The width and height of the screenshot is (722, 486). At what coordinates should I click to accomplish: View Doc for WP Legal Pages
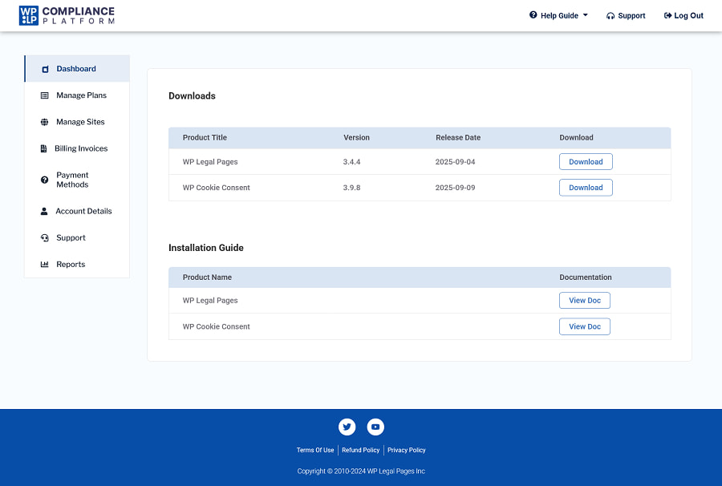[x=585, y=300]
